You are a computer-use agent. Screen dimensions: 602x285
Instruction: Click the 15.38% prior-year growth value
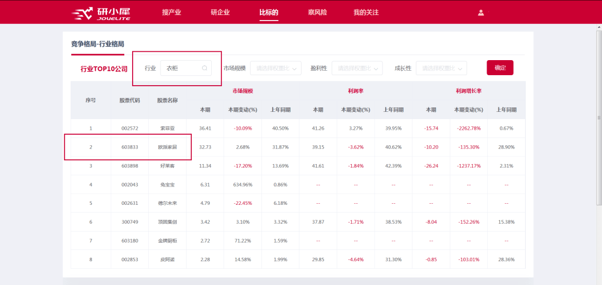tap(506, 222)
